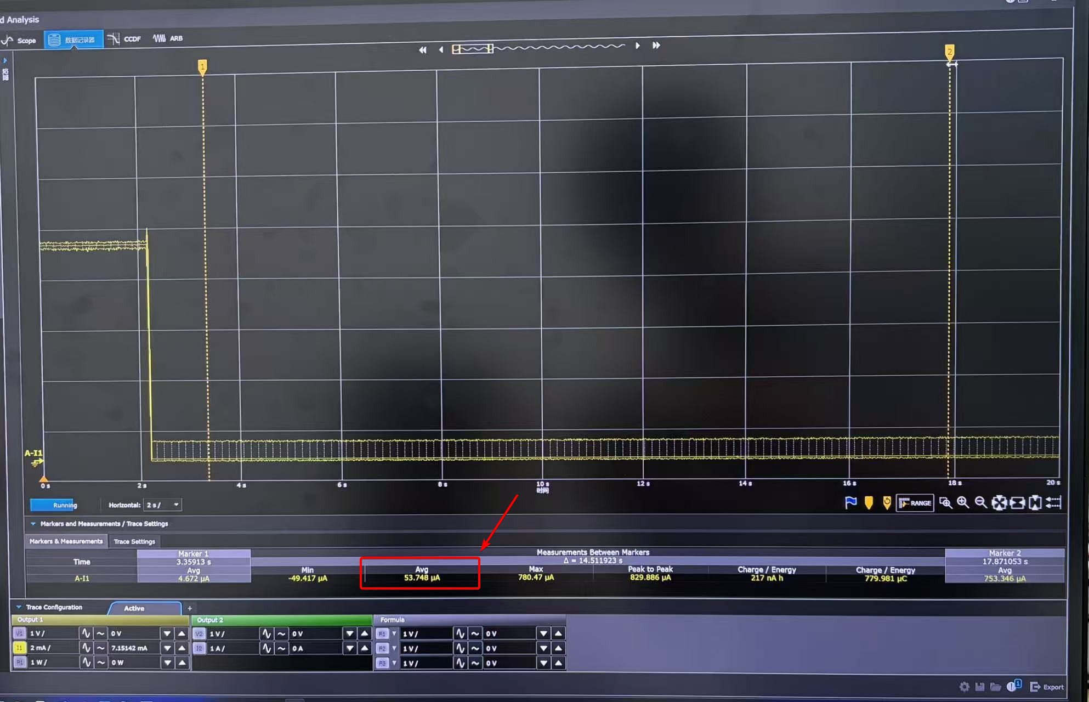Click the waveform overview window slider

click(473, 49)
